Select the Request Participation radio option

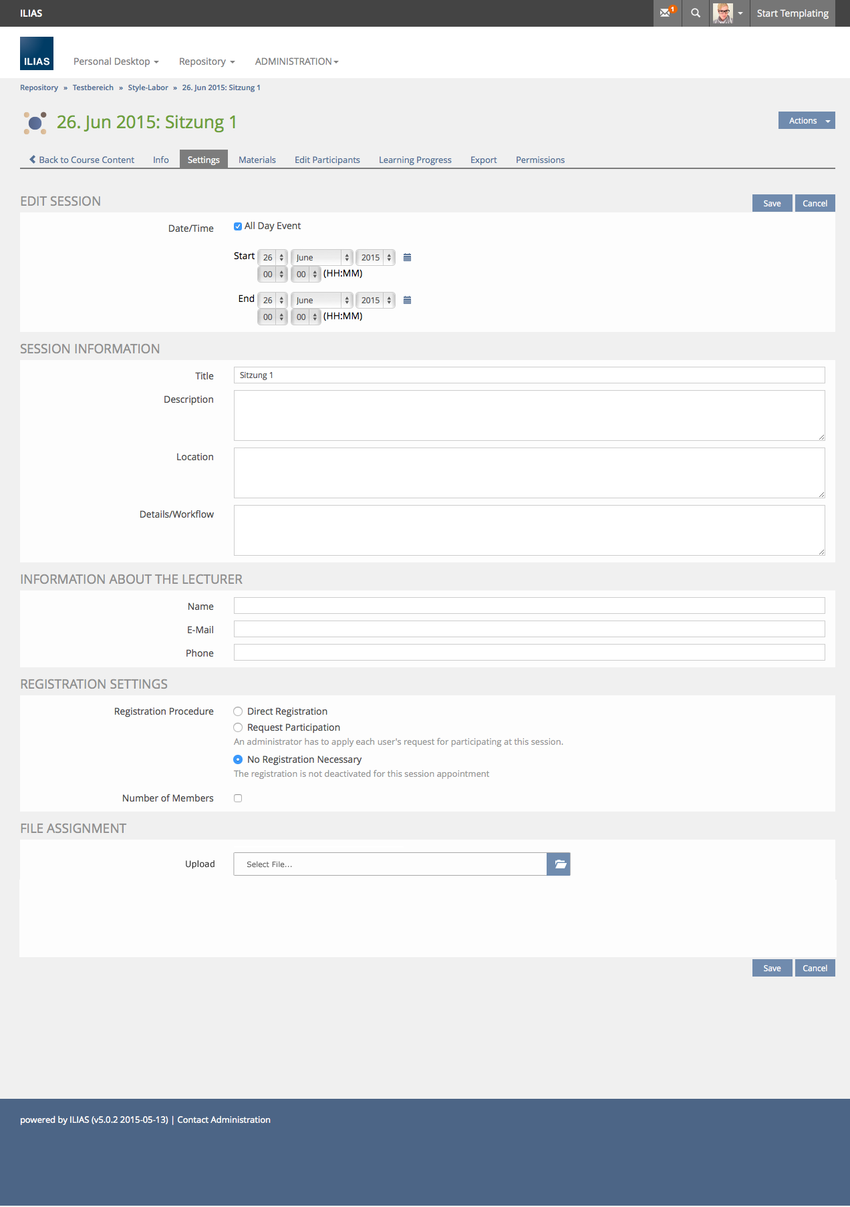238,727
